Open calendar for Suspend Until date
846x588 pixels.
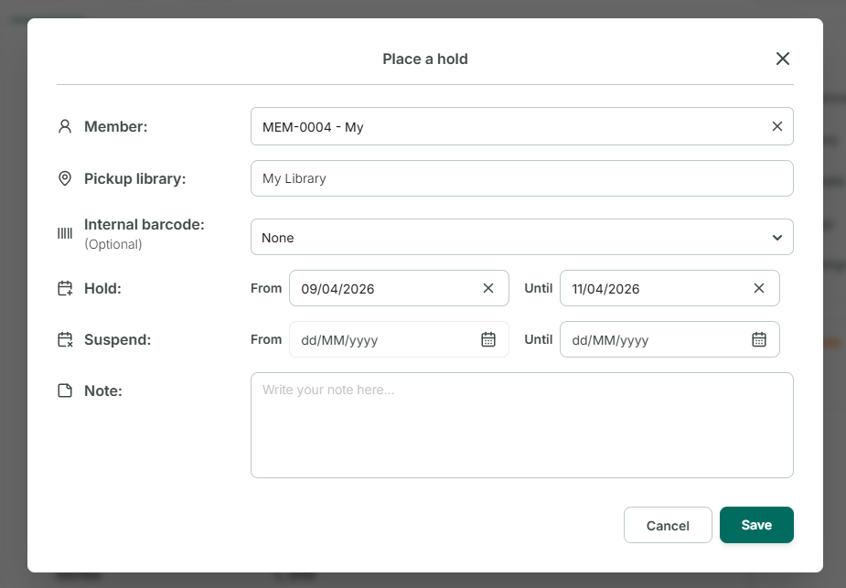pyautogui.click(x=758, y=339)
